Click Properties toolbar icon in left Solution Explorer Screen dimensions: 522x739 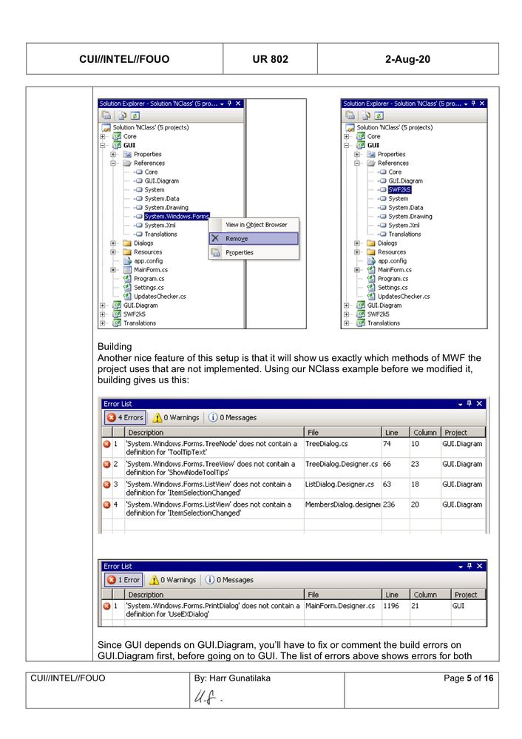(106, 115)
